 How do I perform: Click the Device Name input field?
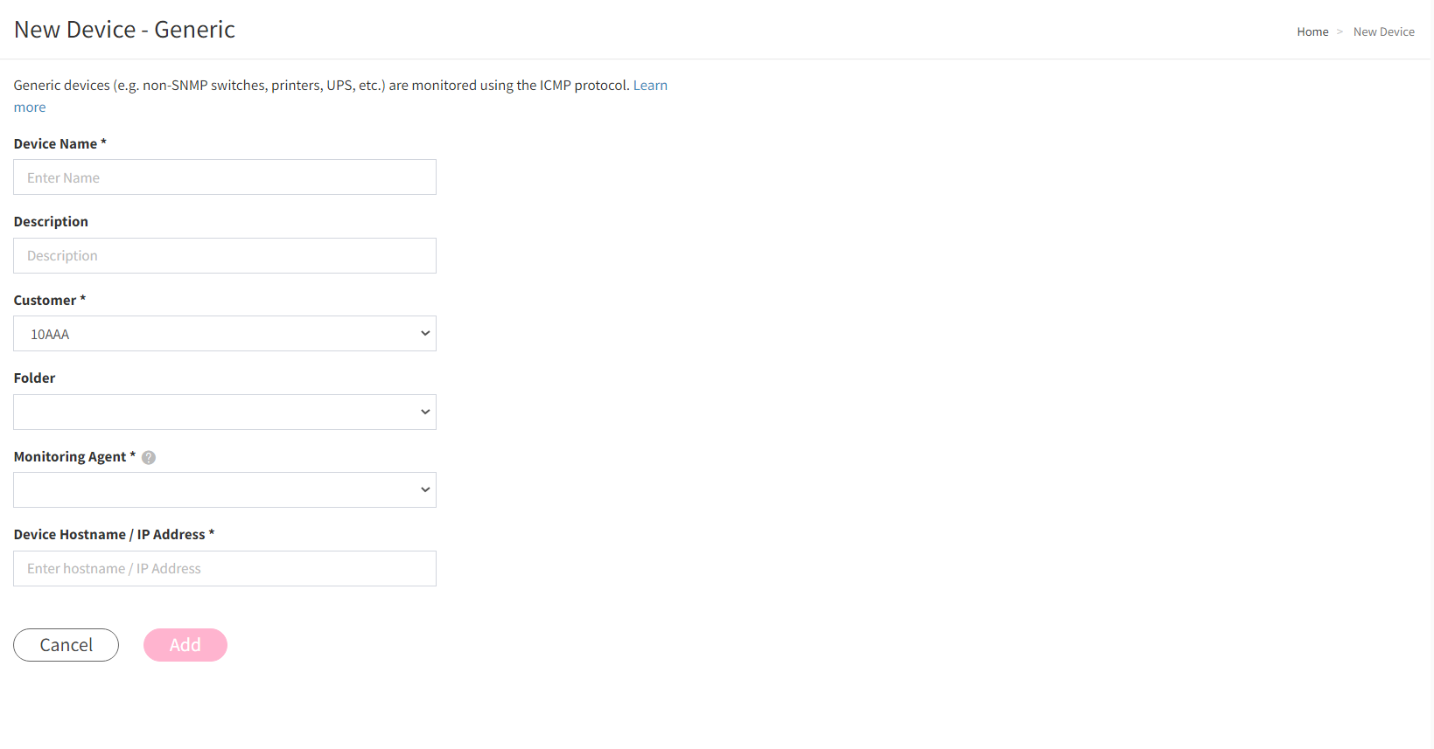coord(225,177)
